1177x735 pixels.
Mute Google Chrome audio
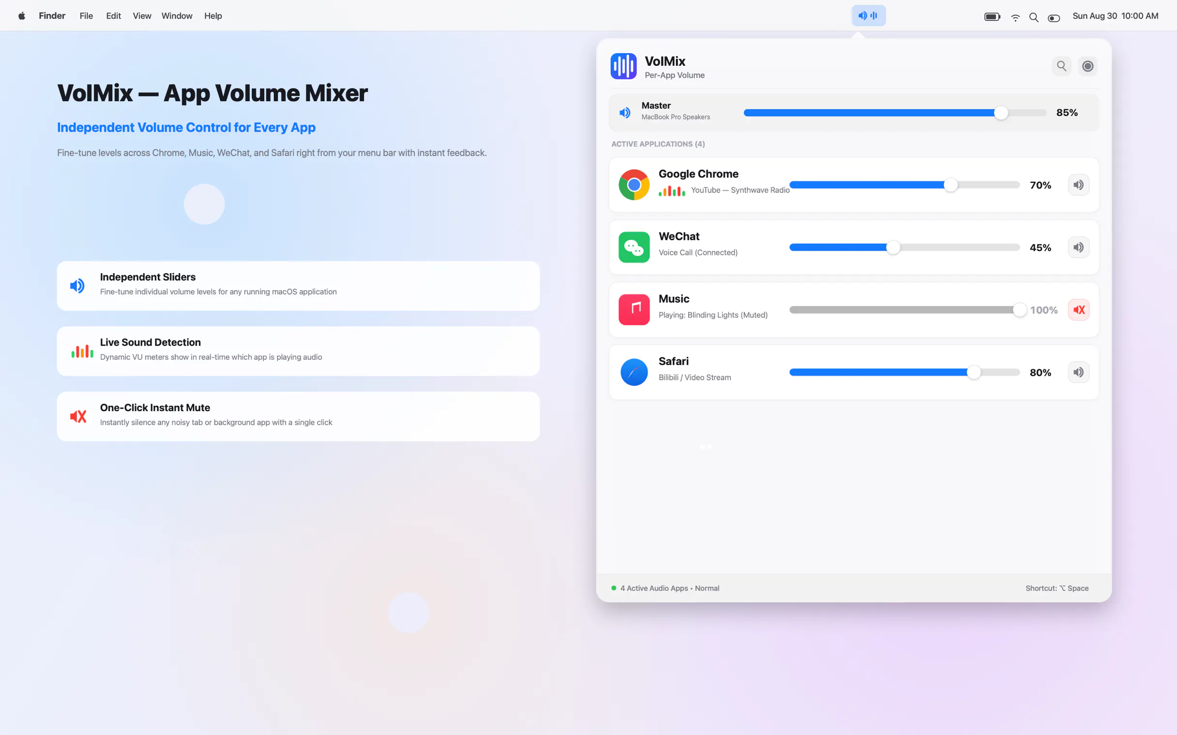click(x=1078, y=185)
